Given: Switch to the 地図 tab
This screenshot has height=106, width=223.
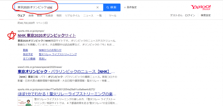Looking at the screenshot, I should [x=59, y=16].
